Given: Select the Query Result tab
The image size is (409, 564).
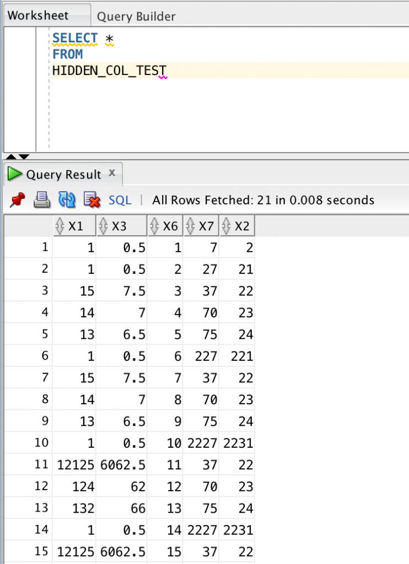Looking at the screenshot, I should tap(63, 175).
